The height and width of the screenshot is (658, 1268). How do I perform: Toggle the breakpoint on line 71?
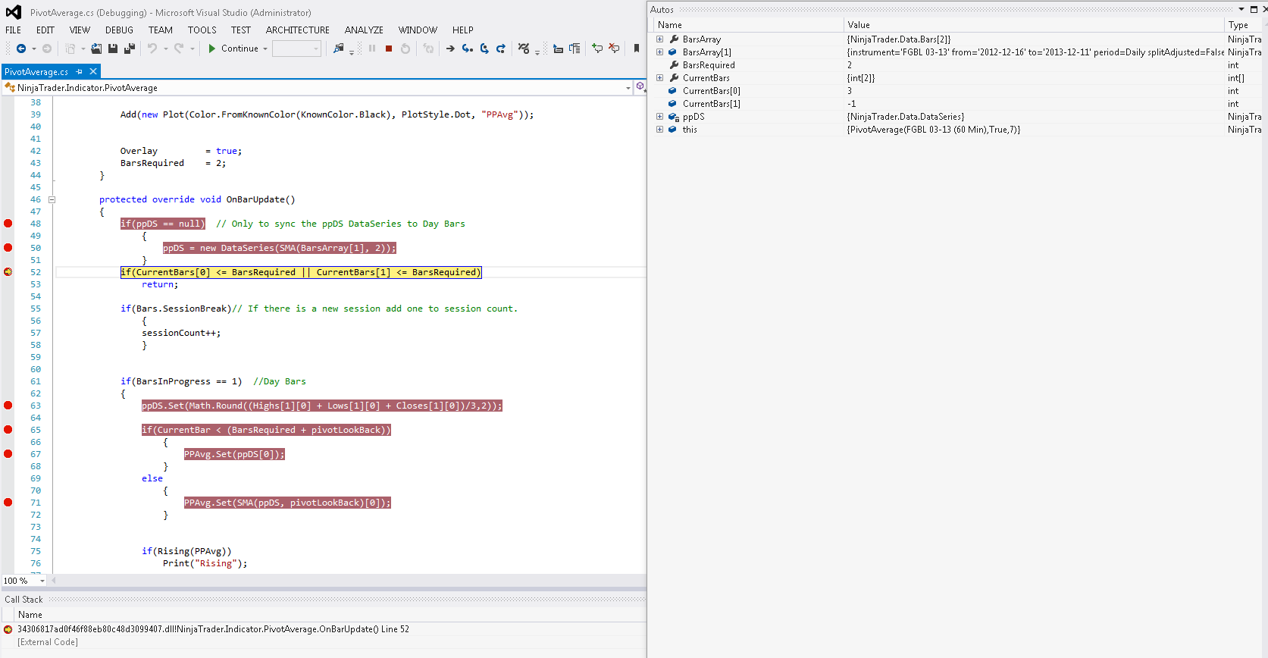8,503
